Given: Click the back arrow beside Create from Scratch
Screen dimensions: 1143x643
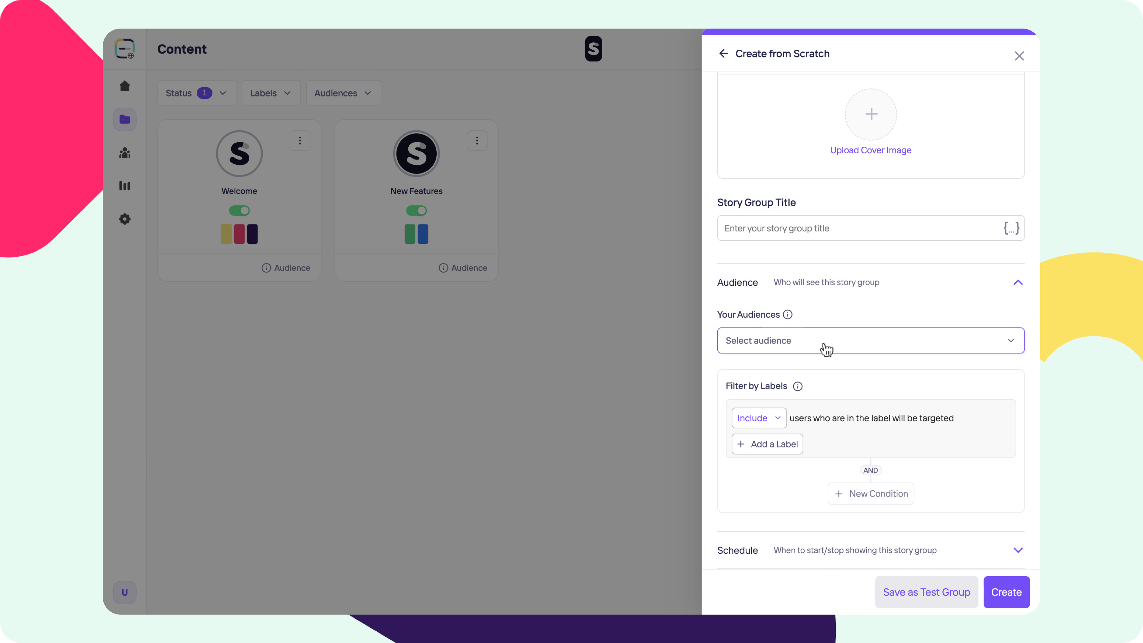Looking at the screenshot, I should (724, 54).
